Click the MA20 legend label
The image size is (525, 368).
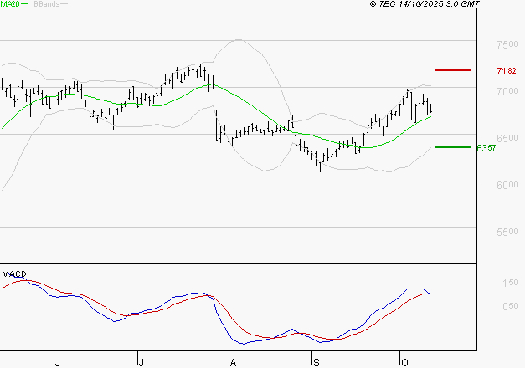pyautogui.click(x=10, y=4)
